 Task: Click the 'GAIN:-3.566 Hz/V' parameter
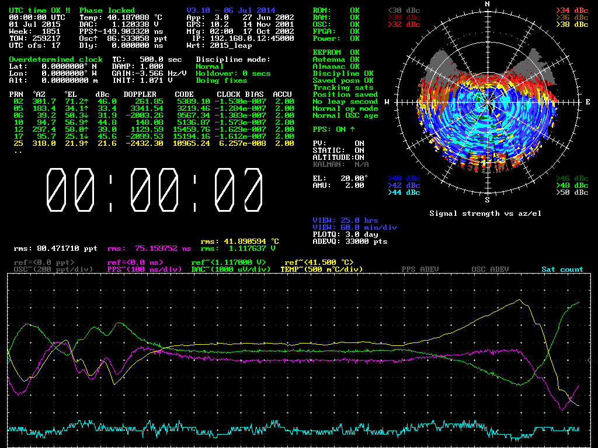pyautogui.click(x=149, y=73)
